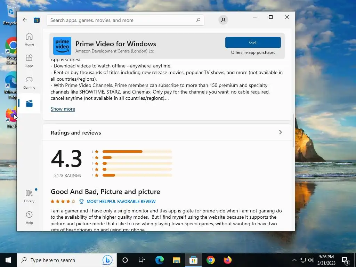Open the Gaming section in sidebar
The image size is (356, 267).
(29, 82)
